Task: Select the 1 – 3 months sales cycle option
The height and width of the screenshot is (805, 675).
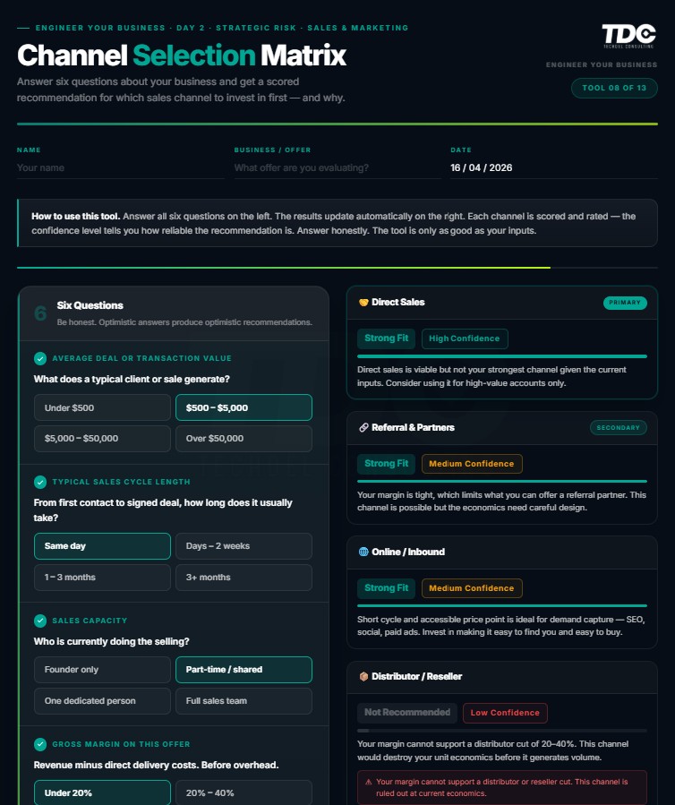Action: click(102, 578)
